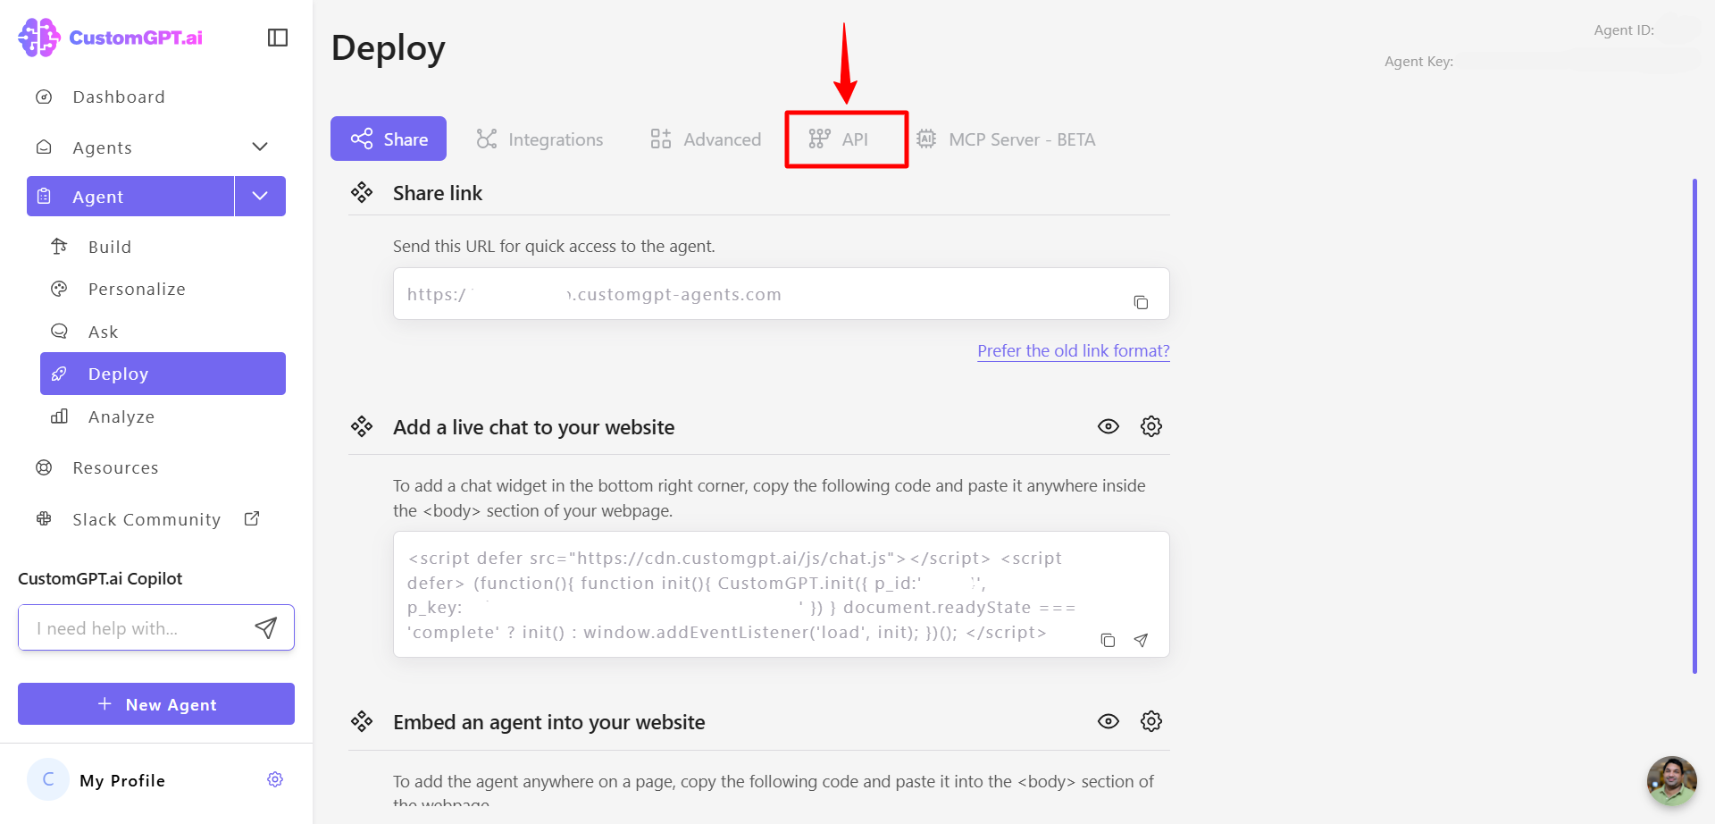Click the Agent Key label
Image resolution: width=1715 pixels, height=824 pixels.
[x=1418, y=62]
